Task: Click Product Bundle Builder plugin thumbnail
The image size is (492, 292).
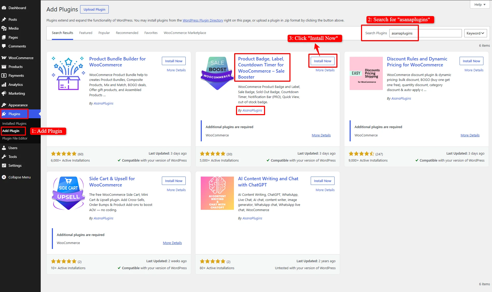Action: [x=68, y=73]
